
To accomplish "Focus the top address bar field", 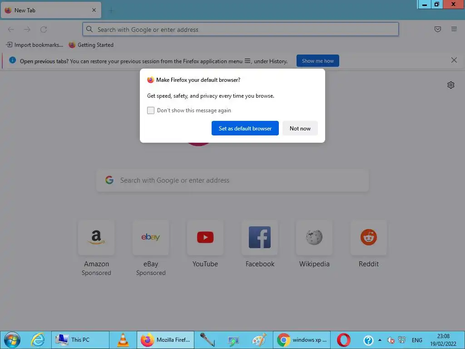I will (241, 30).
